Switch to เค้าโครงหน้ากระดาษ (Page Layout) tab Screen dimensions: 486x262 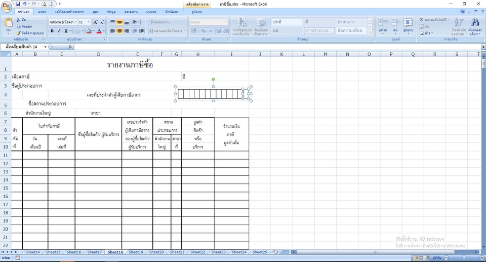pyautogui.click(x=69, y=12)
